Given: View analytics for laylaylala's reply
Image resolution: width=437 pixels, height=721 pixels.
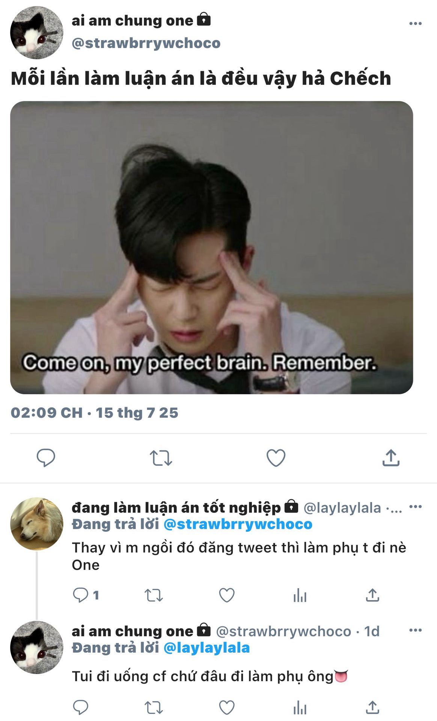Looking at the screenshot, I should click(x=300, y=595).
